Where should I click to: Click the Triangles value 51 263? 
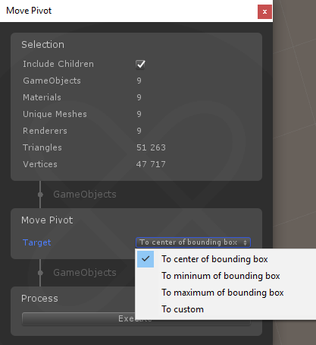[151, 147]
